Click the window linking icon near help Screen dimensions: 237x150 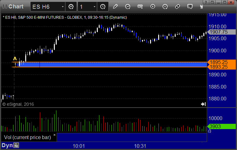click(x=212, y=2)
